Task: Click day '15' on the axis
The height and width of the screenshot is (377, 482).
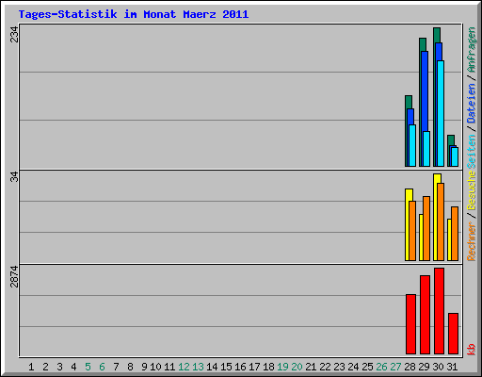Action: pyautogui.click(x=226, y=367)
